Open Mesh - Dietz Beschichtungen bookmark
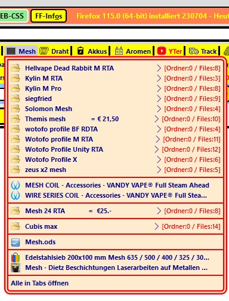 click(x=116, y=268)
